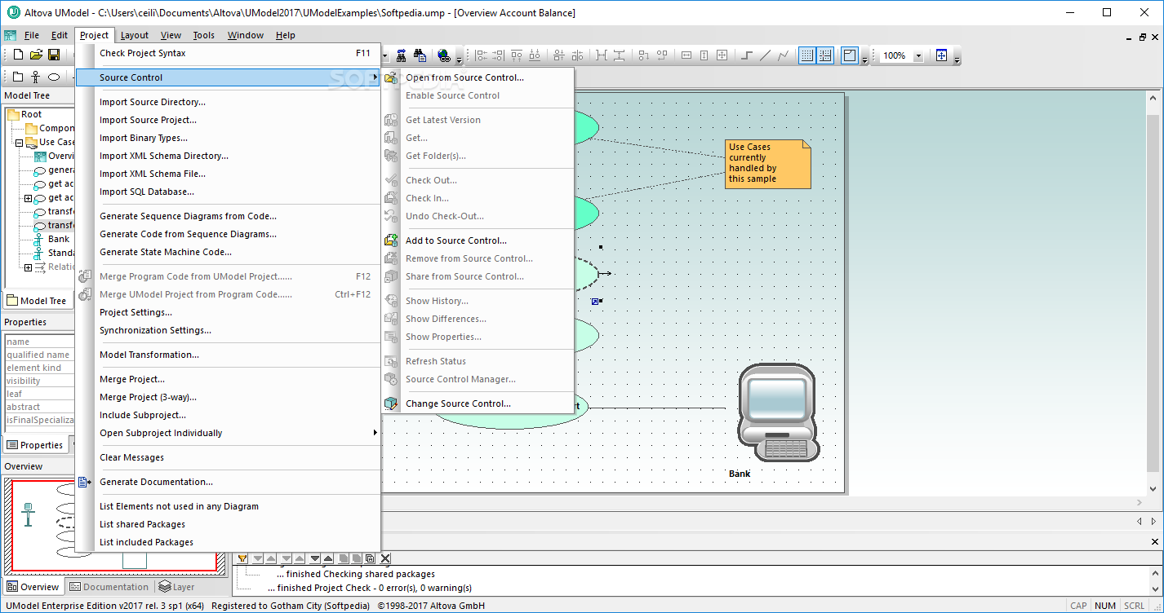This screenshot has width=1164, height=613.
Task: Choose Check Project Syntax
Action: [x=228, y=53]
